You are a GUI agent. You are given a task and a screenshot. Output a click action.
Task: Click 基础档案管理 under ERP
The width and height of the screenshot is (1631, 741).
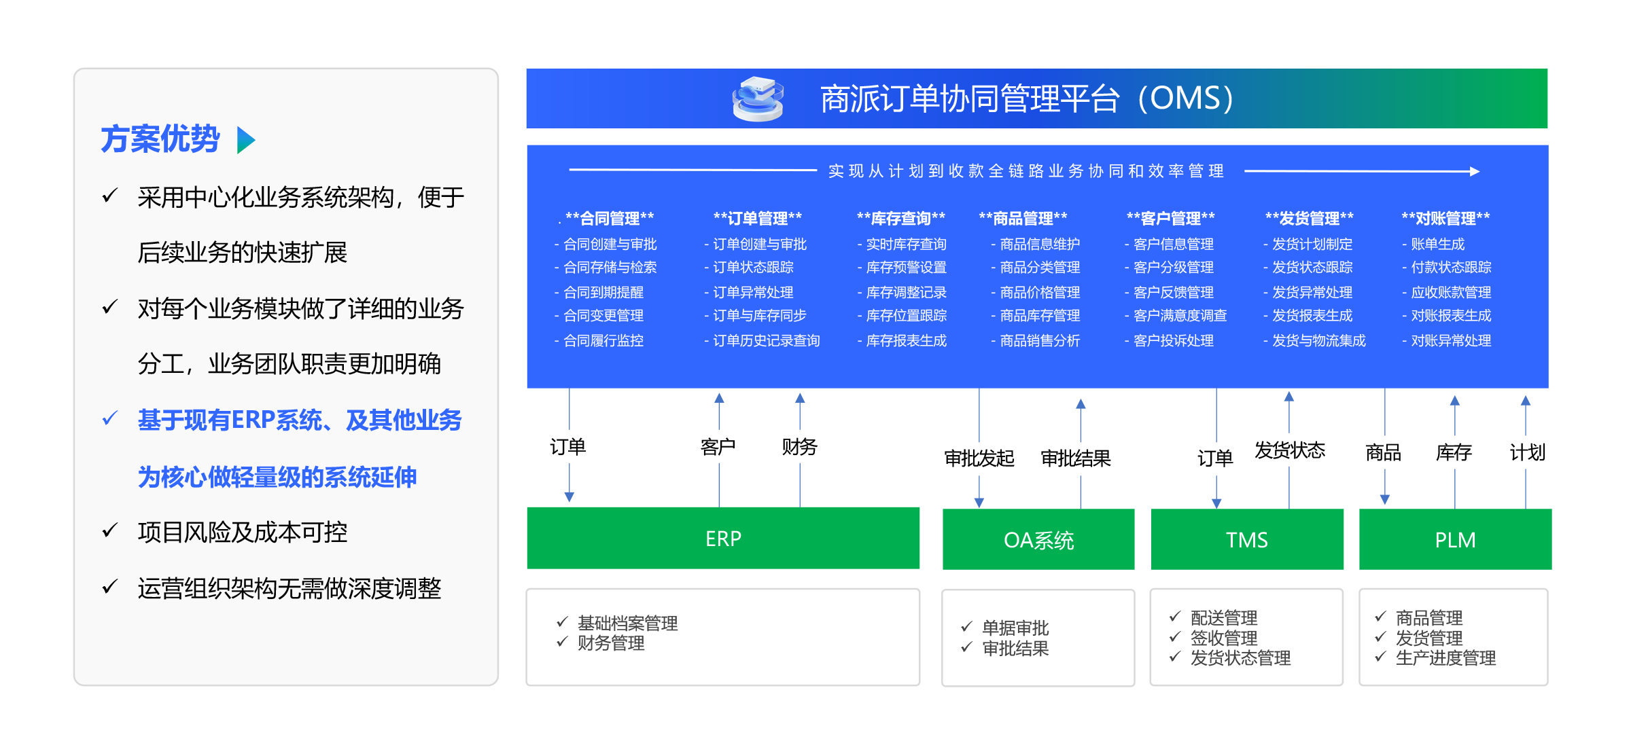tap(628, 623)
